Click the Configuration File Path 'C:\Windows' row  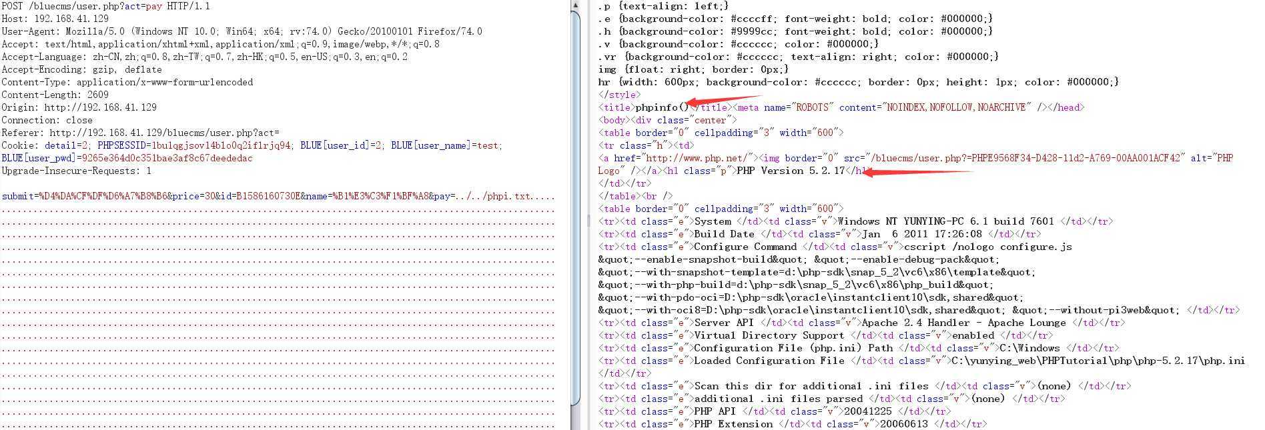click(x=859, y=348)
